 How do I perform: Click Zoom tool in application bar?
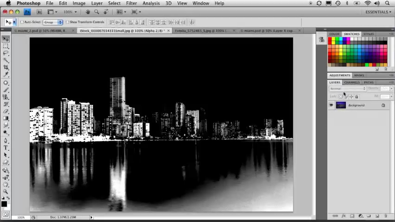(96, 12)
